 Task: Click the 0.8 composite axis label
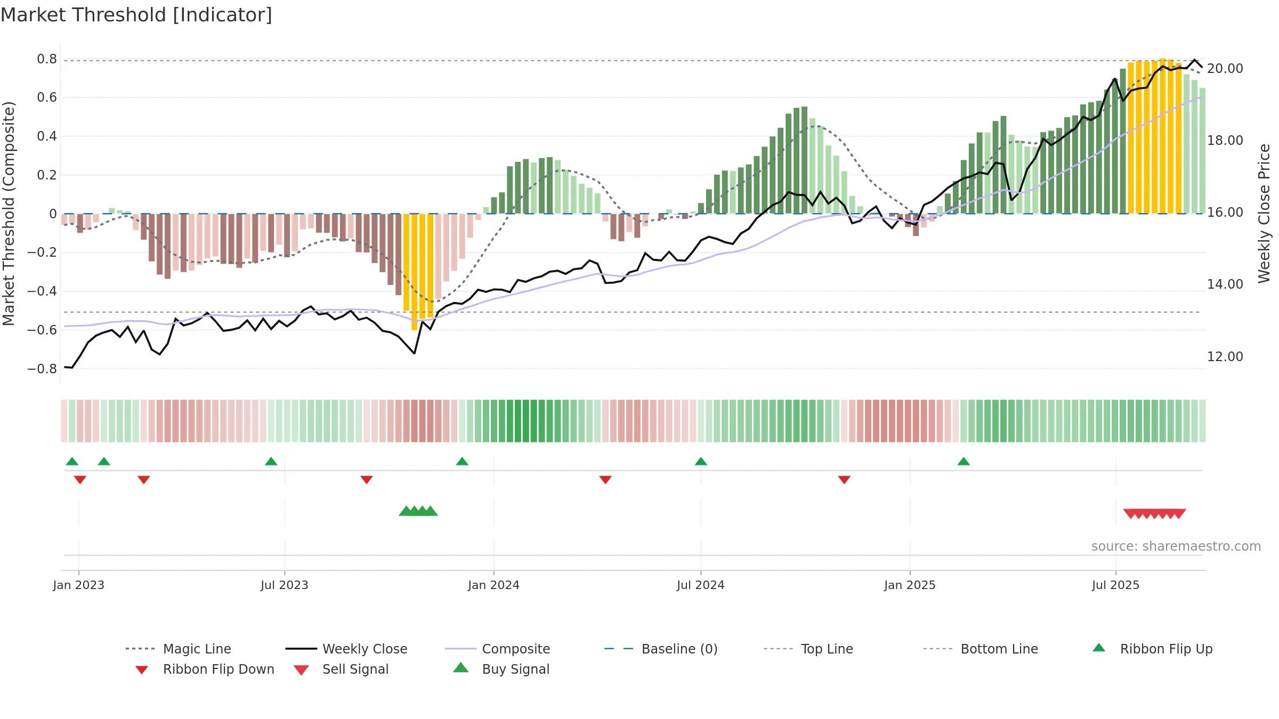pos(47,59)
